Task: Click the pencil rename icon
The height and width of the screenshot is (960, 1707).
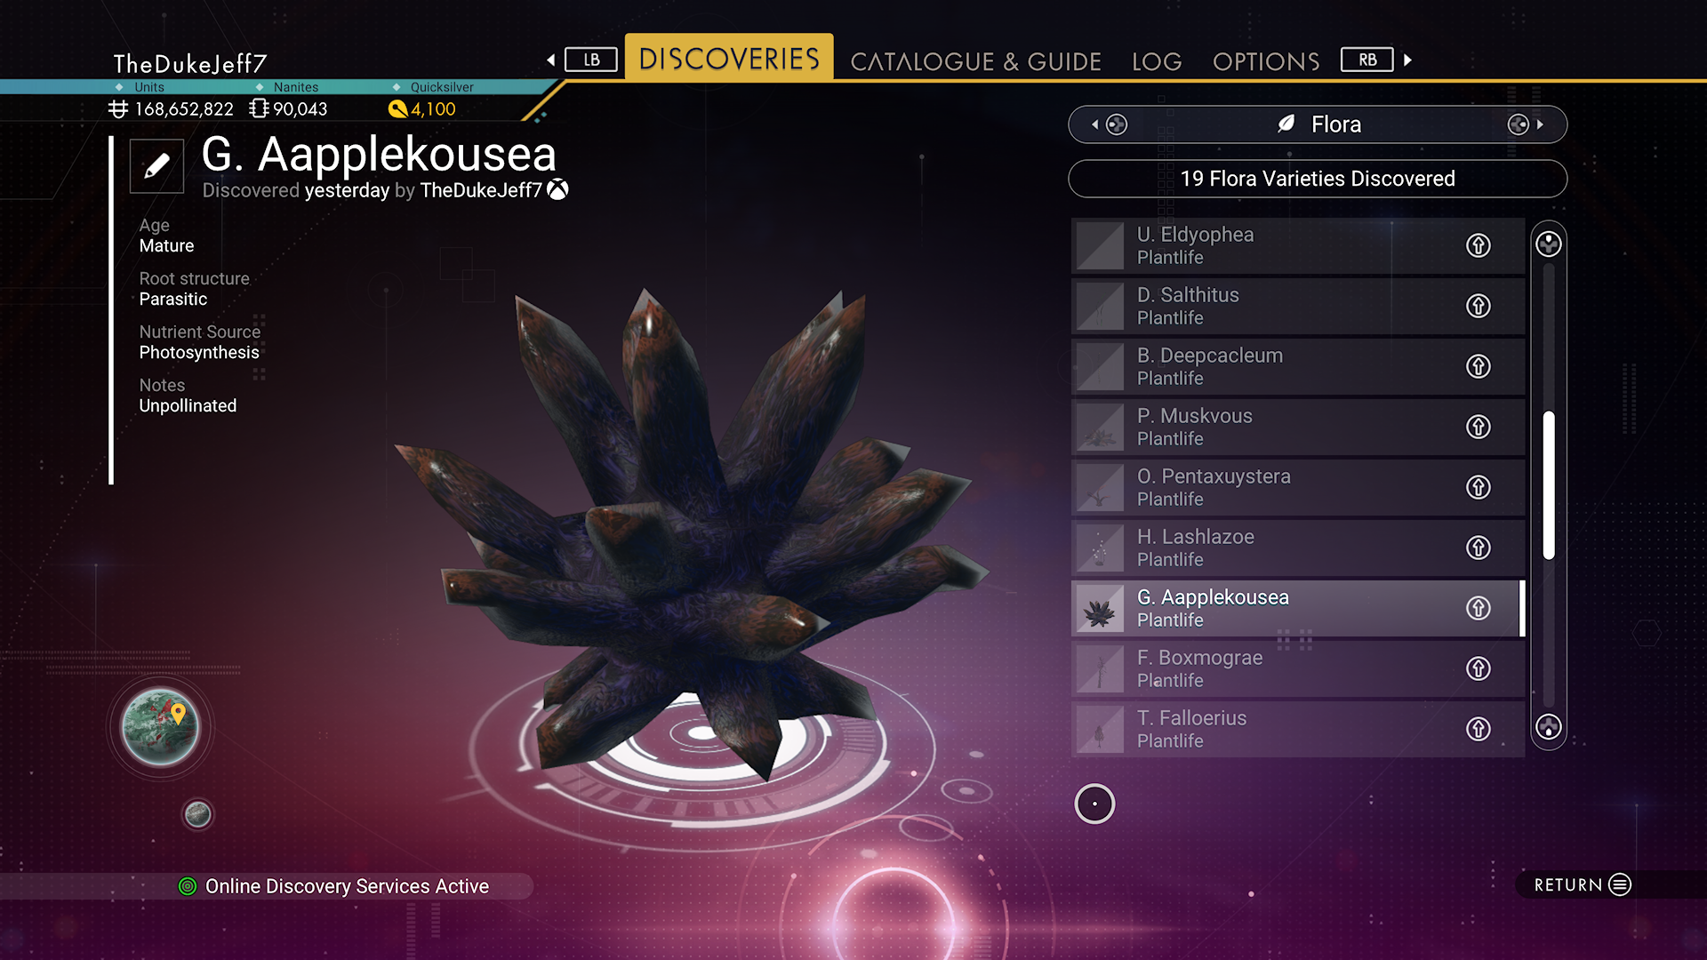Action: (x=156, y=165)
